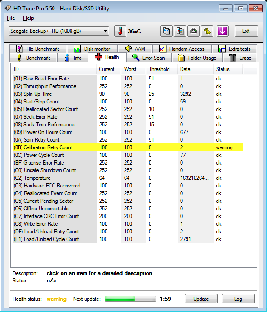Select the Seek Time Performance row

click(x=128, y=125)
